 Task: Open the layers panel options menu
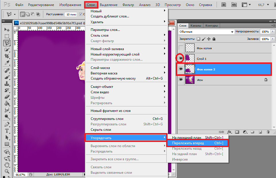(273, 26)
